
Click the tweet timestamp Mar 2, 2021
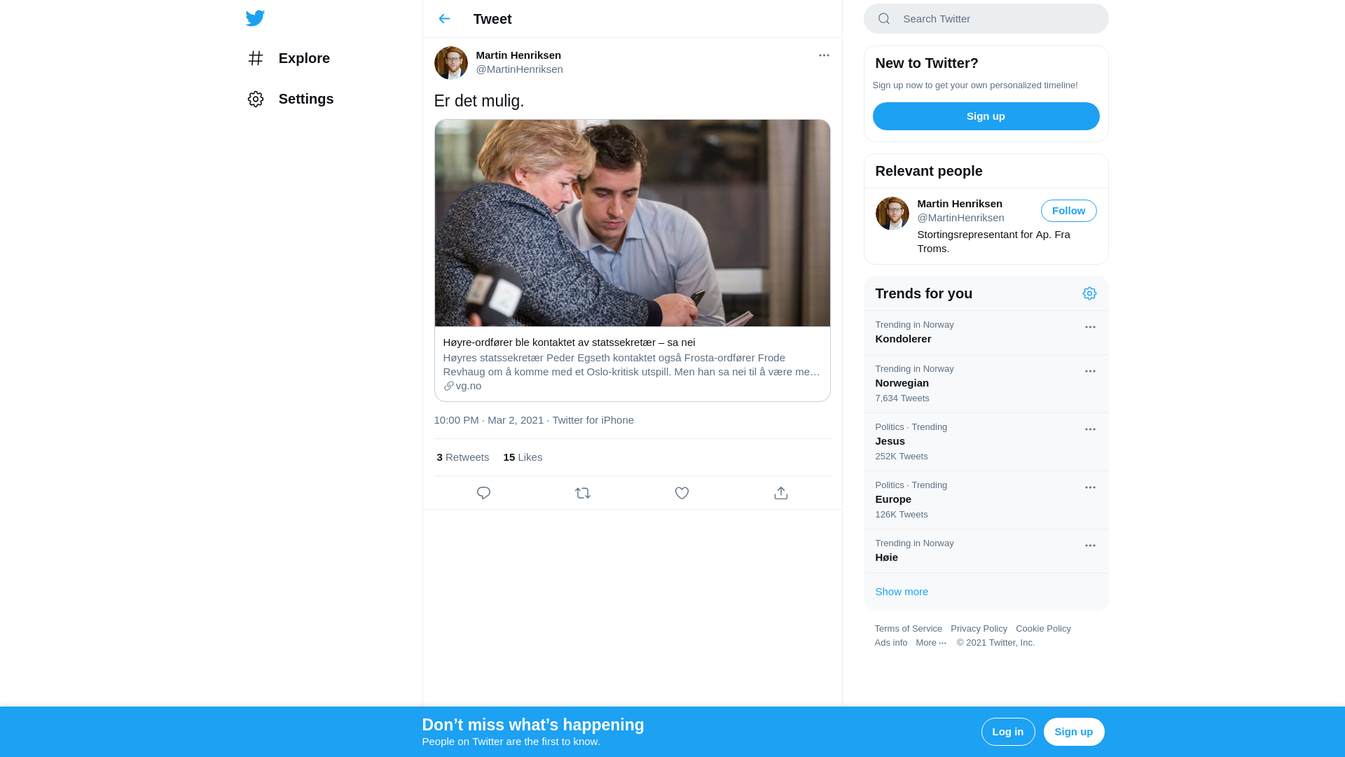(488, 420)
